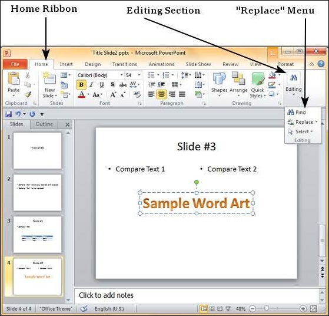Toggle Center alignment
This screenshot has height=316, width=329.
161,94
